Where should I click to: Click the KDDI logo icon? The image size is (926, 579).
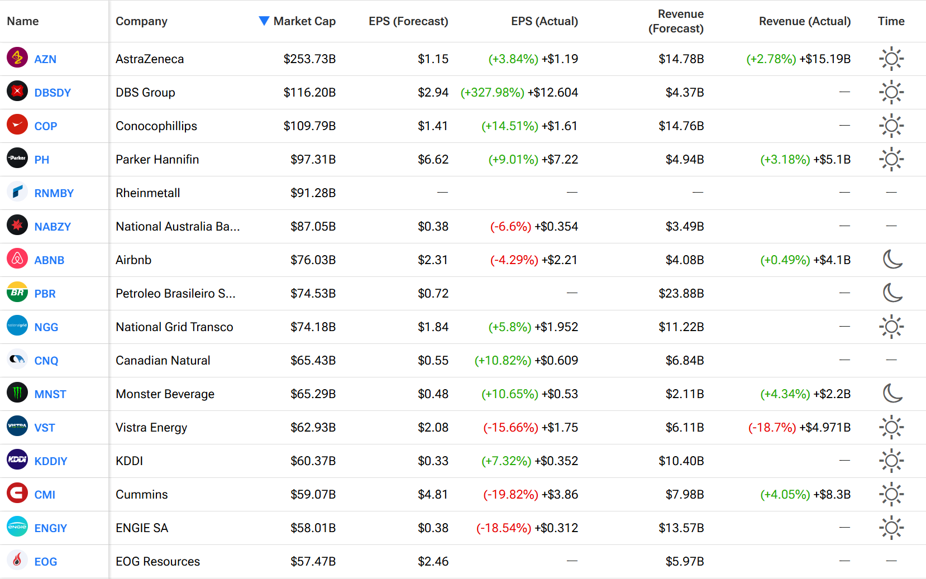(x=17, y=460)
